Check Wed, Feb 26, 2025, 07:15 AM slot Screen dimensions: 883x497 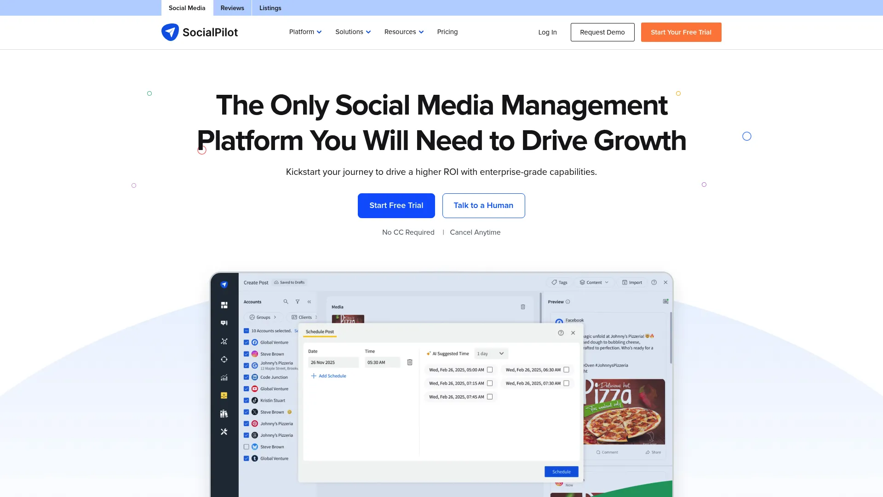490,383
